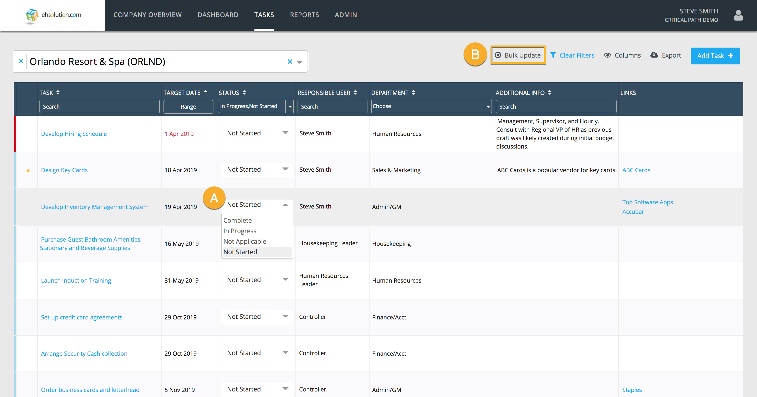Image resolution: width=757 pixels, height=397 pixels.
Task: Open the Accubar link
Action: click(x=633, y=212)
